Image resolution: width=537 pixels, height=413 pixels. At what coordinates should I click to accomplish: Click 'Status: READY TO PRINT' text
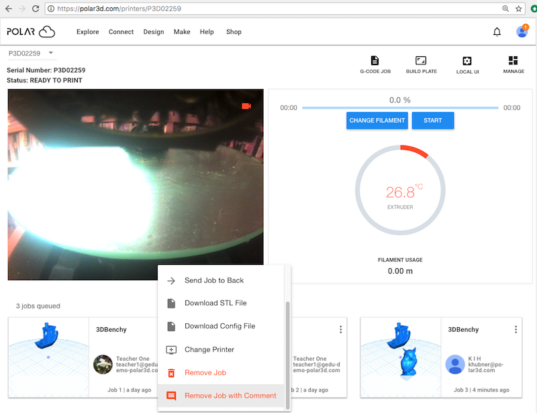tap(44, 80)
